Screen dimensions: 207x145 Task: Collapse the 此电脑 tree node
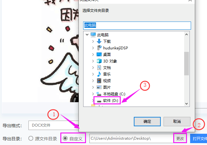pyautogui.click(x=87, y=35)
